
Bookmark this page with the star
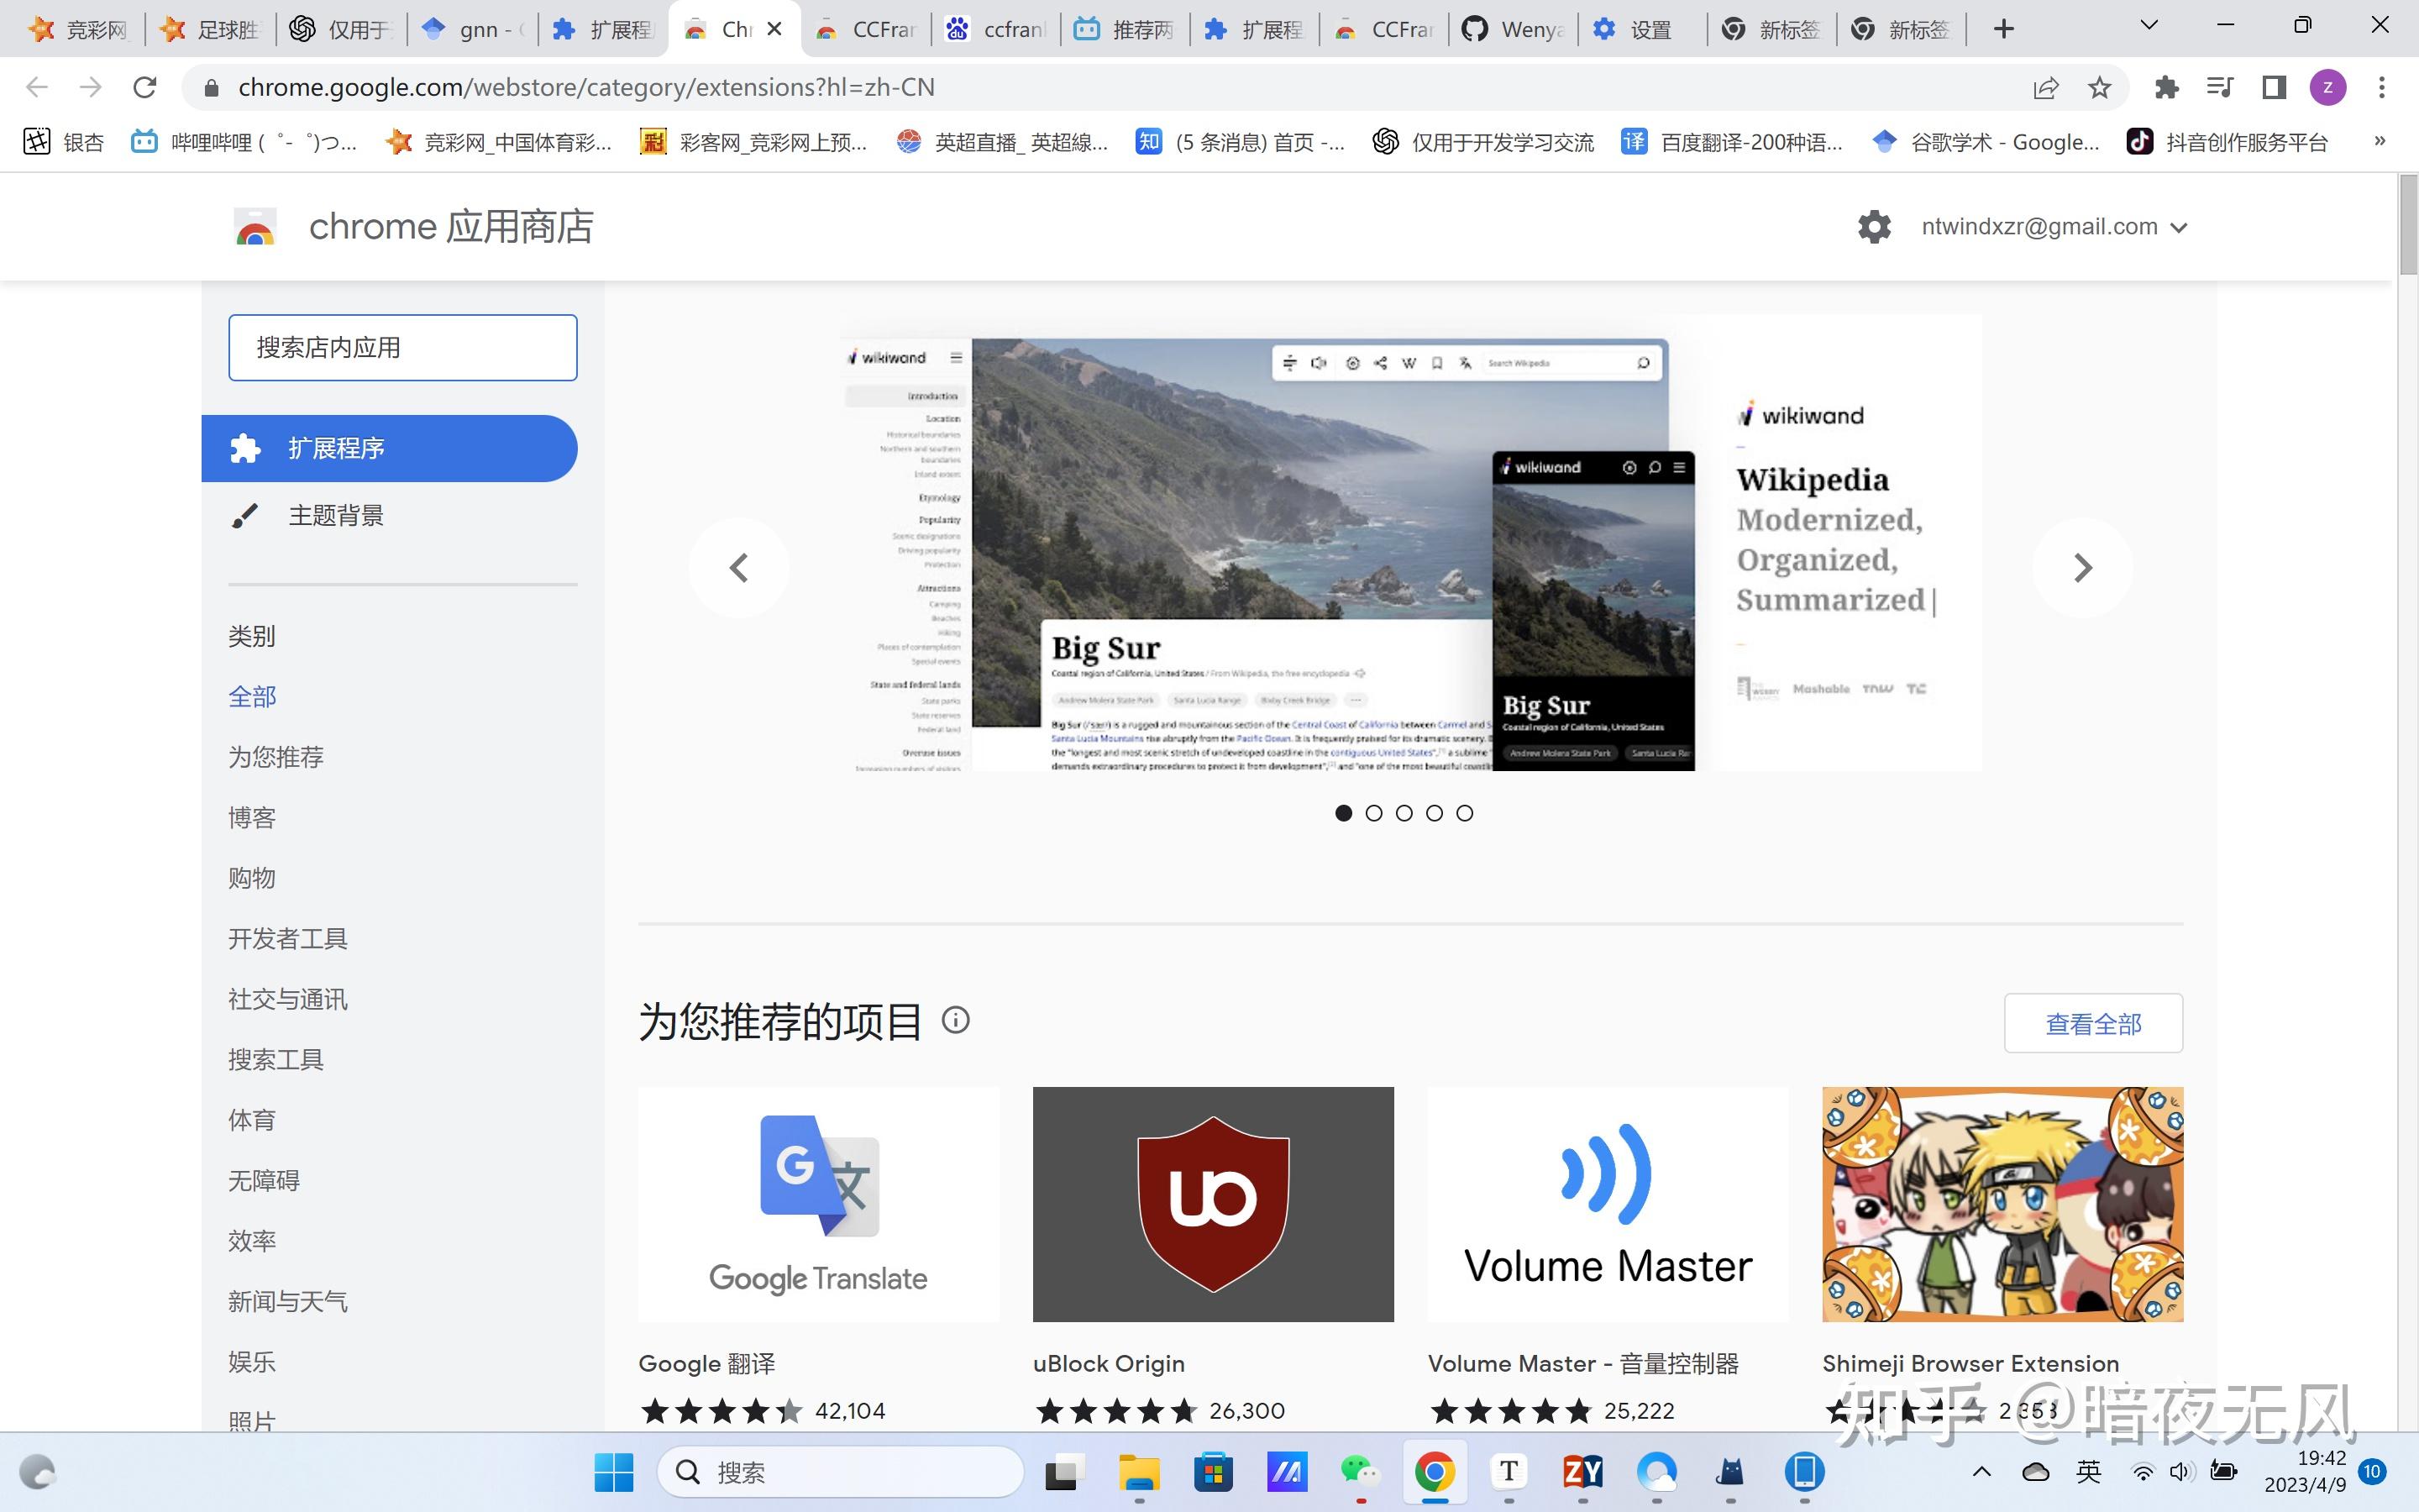[x=2099, y=88]
